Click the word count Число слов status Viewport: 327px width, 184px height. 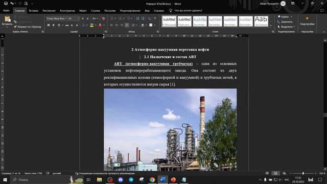point(33,173)
